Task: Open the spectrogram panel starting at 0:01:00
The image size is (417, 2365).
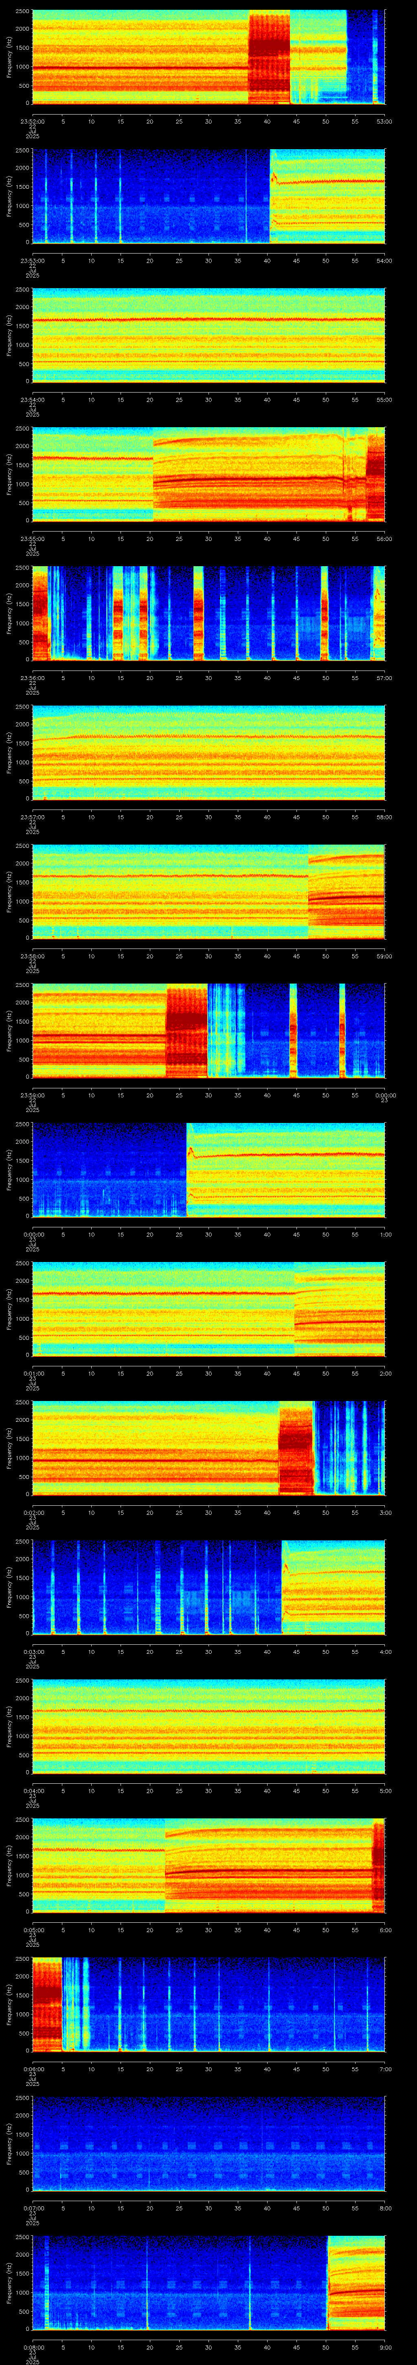Action: (x=209, y=1308)
